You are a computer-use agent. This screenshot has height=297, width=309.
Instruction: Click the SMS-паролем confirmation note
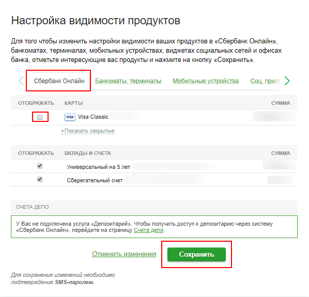coord(63,278)
